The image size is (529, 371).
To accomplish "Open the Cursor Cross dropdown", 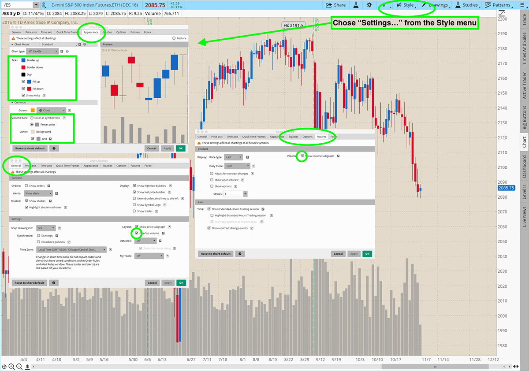I will coord(52,110).
